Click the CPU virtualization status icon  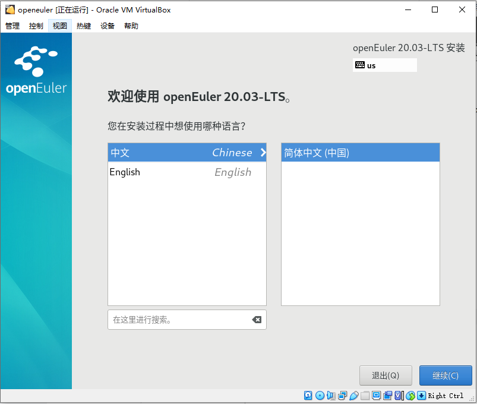click(x=399, y=396)
